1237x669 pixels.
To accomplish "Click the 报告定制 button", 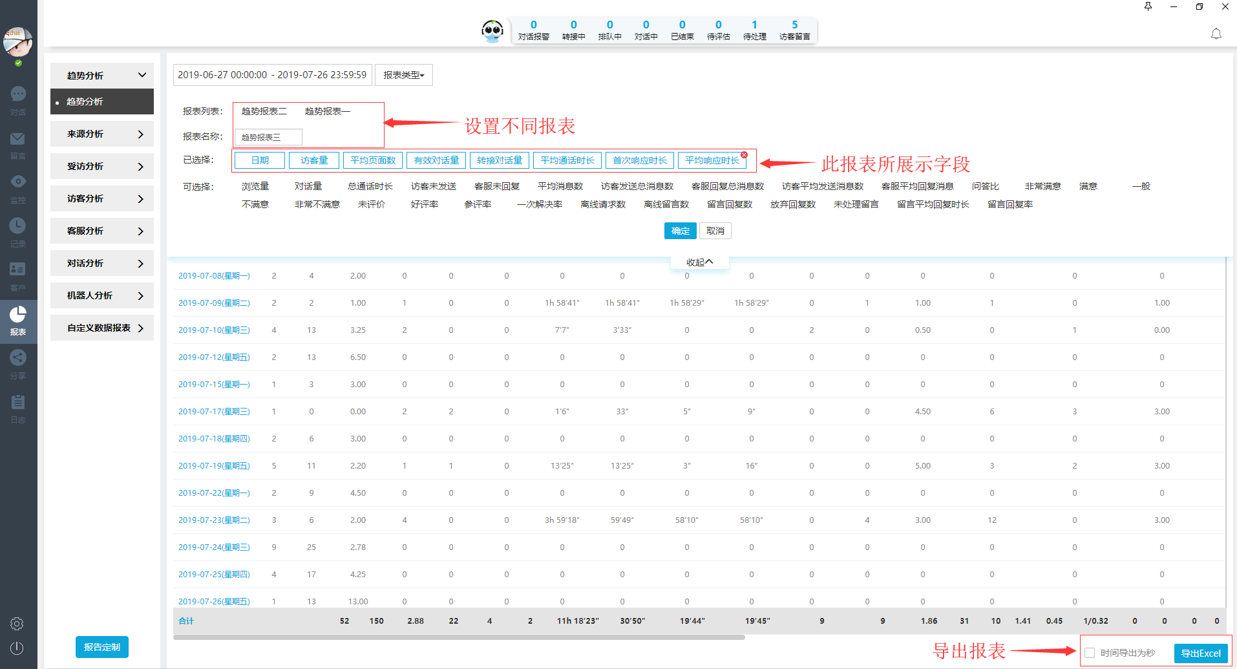I will tap(102, 647).
